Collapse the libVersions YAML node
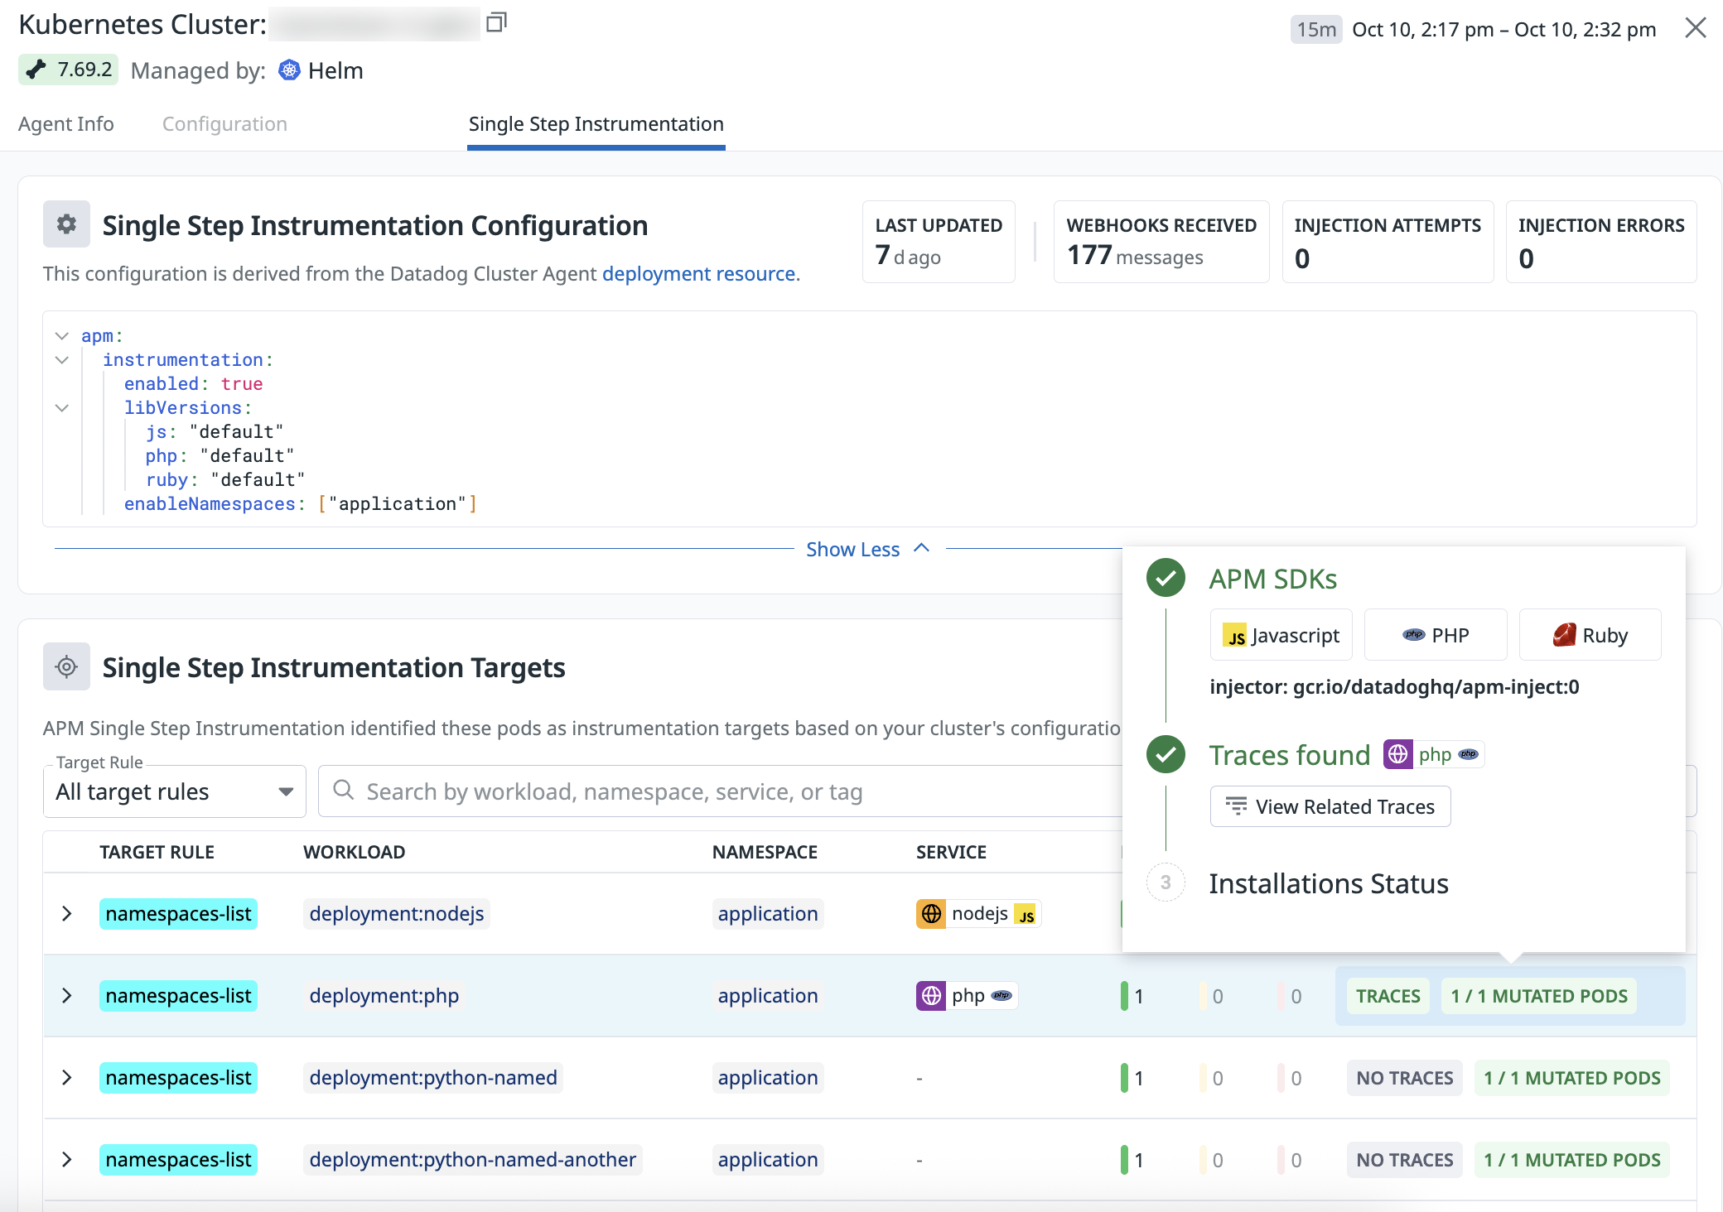 tap(62, 407)
